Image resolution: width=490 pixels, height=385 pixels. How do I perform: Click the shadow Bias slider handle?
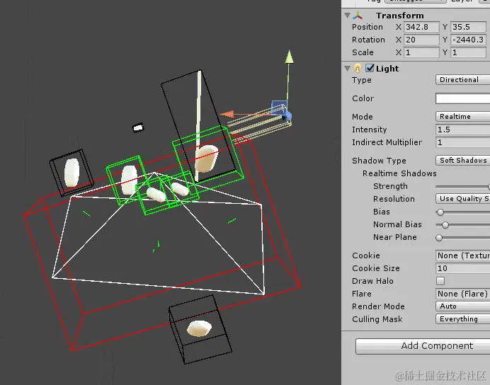click(x=440, y=212)
